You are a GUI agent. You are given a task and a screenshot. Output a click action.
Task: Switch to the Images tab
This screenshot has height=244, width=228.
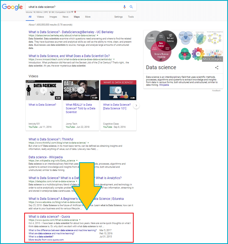coord(53,17)
